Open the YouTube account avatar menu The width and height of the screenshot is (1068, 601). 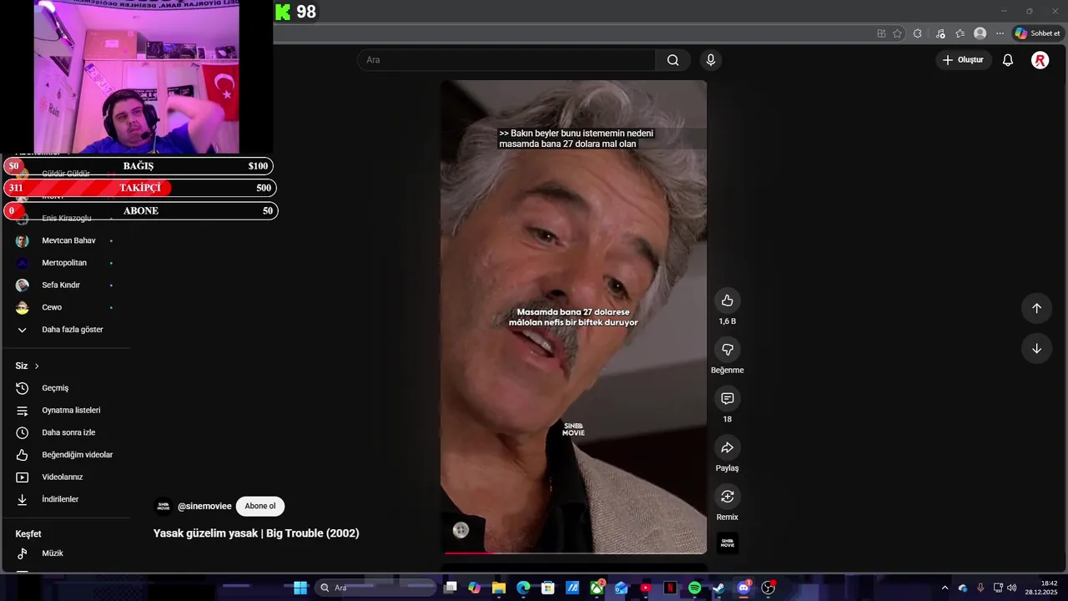point(1040,60)
